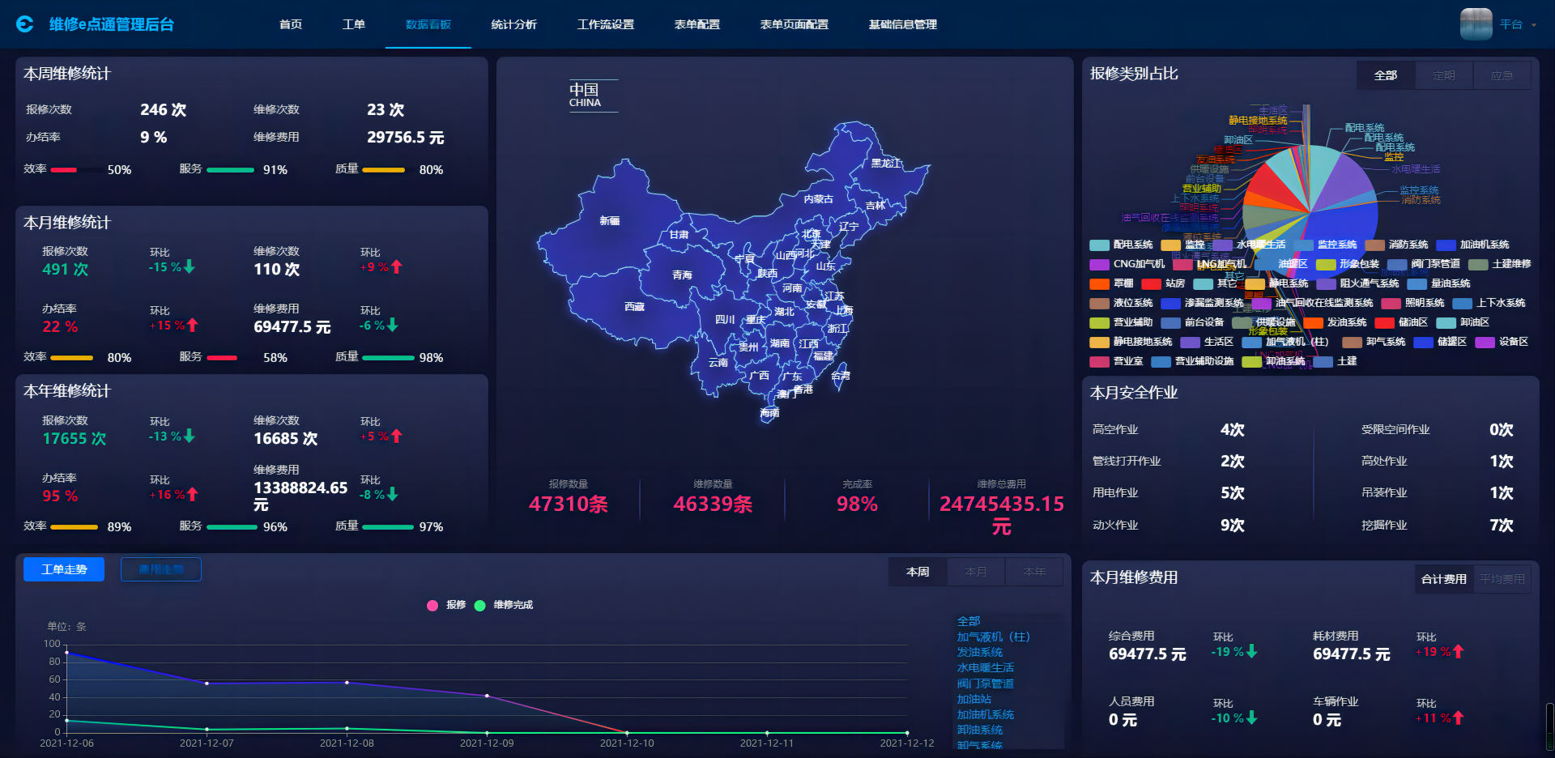Click the 罩棚 orange legend marker
1555x758 pixels.
(x=1099, y=283)
